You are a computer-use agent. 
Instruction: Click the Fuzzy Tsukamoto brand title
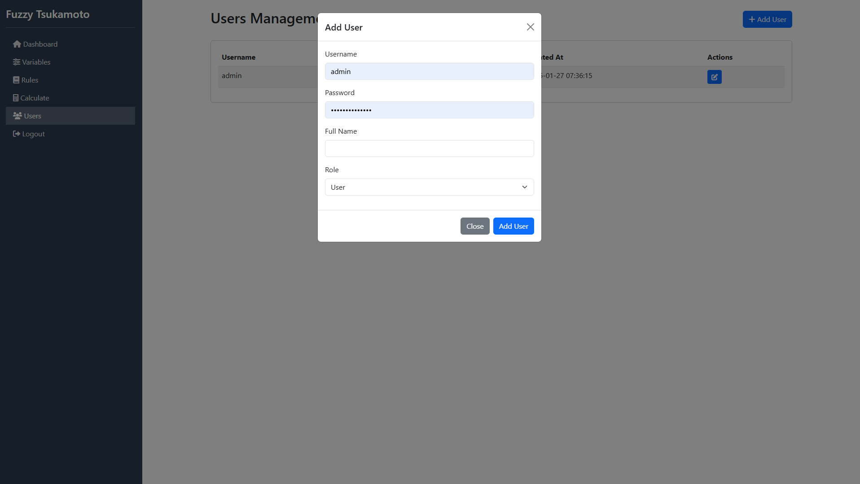(x=48, y=14)
